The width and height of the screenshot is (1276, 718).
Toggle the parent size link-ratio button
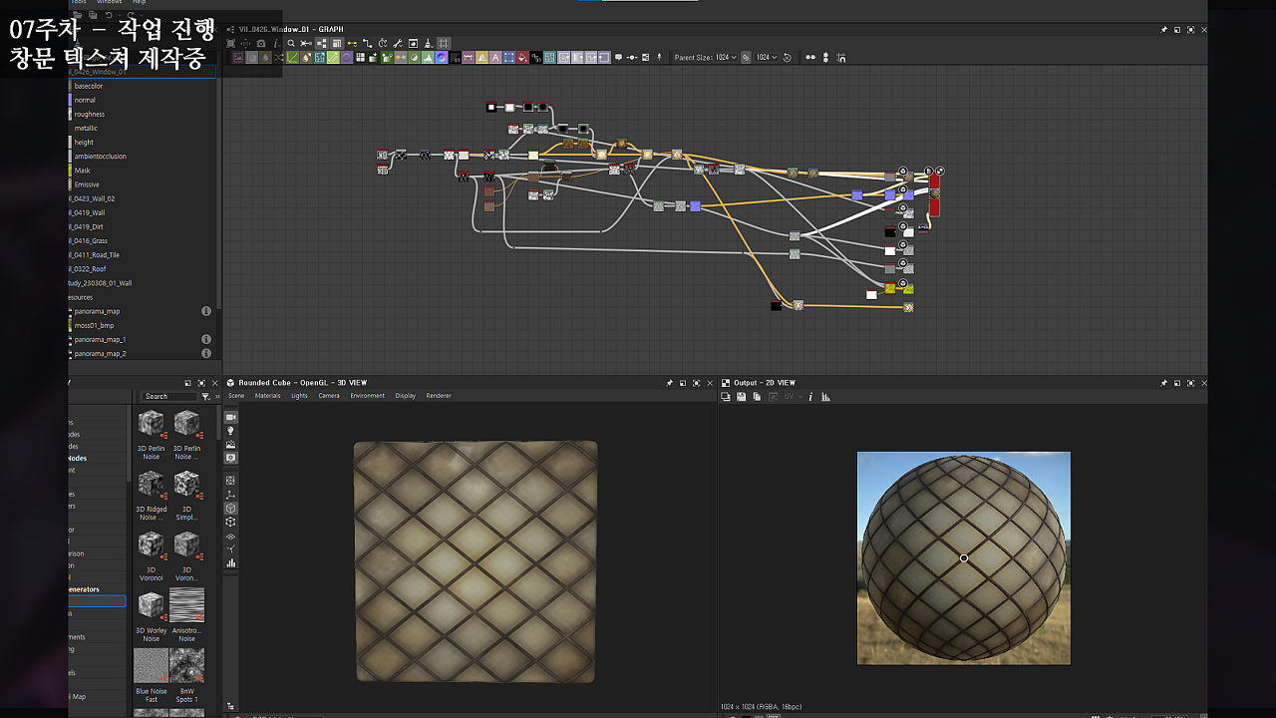click(745, 57)
